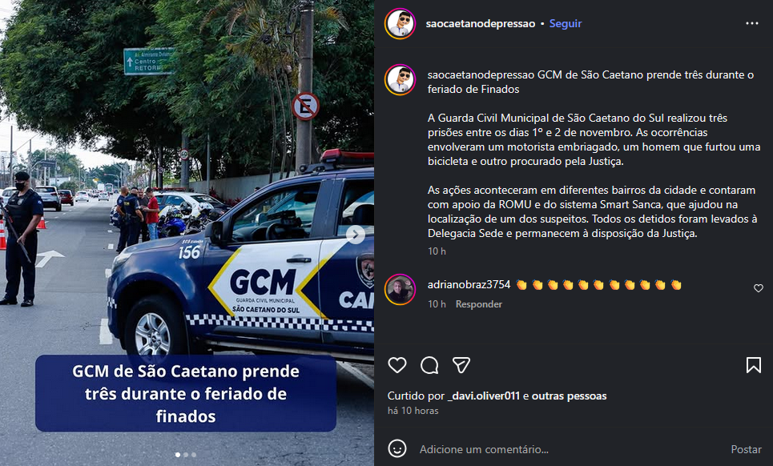Open emoji picker smiley icon
Screen dimensions: 773x466
point(397,448)
